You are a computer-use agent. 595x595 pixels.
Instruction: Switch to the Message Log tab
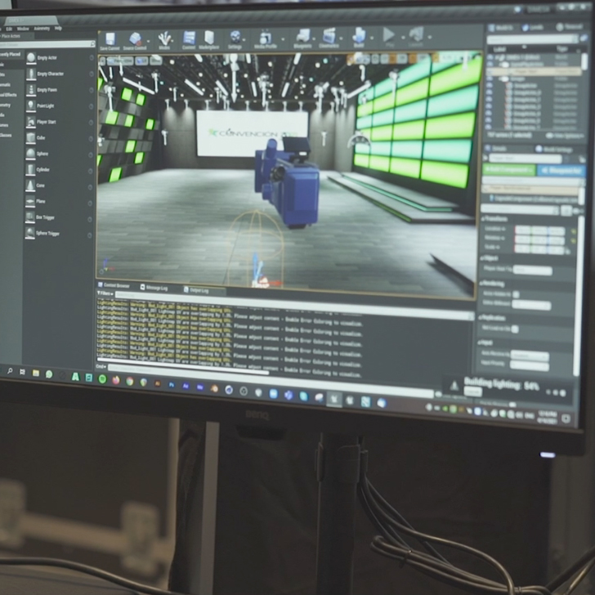(x=154, y=288)
